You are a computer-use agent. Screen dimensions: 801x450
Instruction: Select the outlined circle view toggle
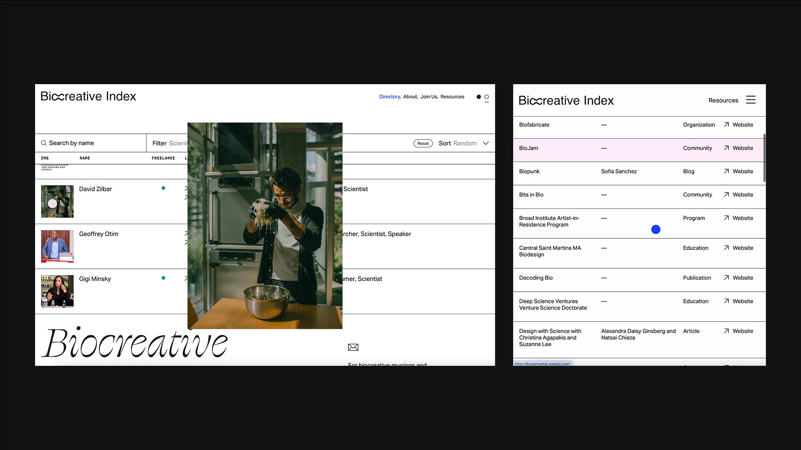click(486, 97)
